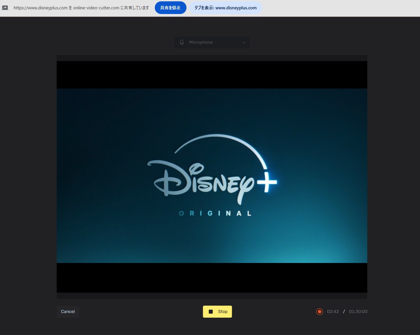
Task: Click the maximum duration 01:30:00
Action: (x=358, y=312)
